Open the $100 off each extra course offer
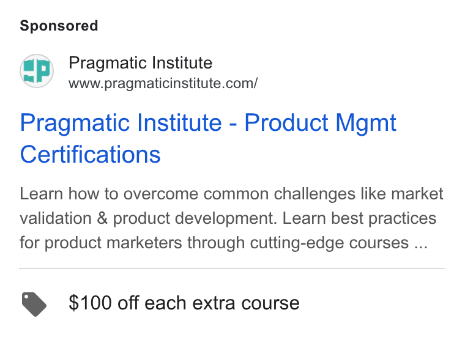465x340 pixels. pos(184,303)
